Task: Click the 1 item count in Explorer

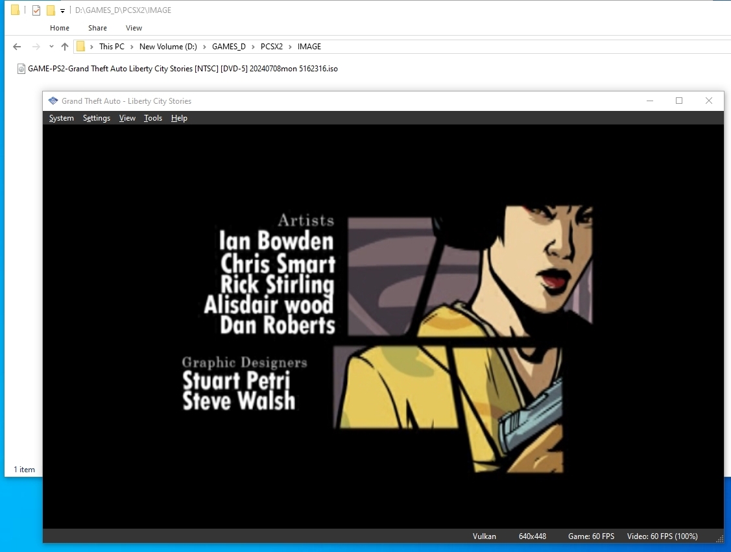Action: (x=24, y=470)
